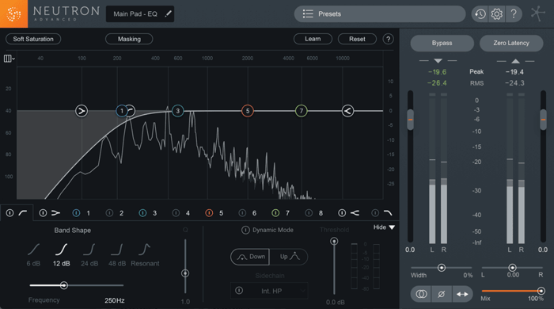Click the output gain fader handle
554x309 pixels.
(x=544, y=120)
